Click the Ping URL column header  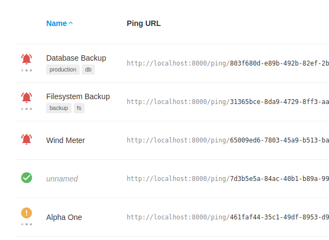click(144, 23)
